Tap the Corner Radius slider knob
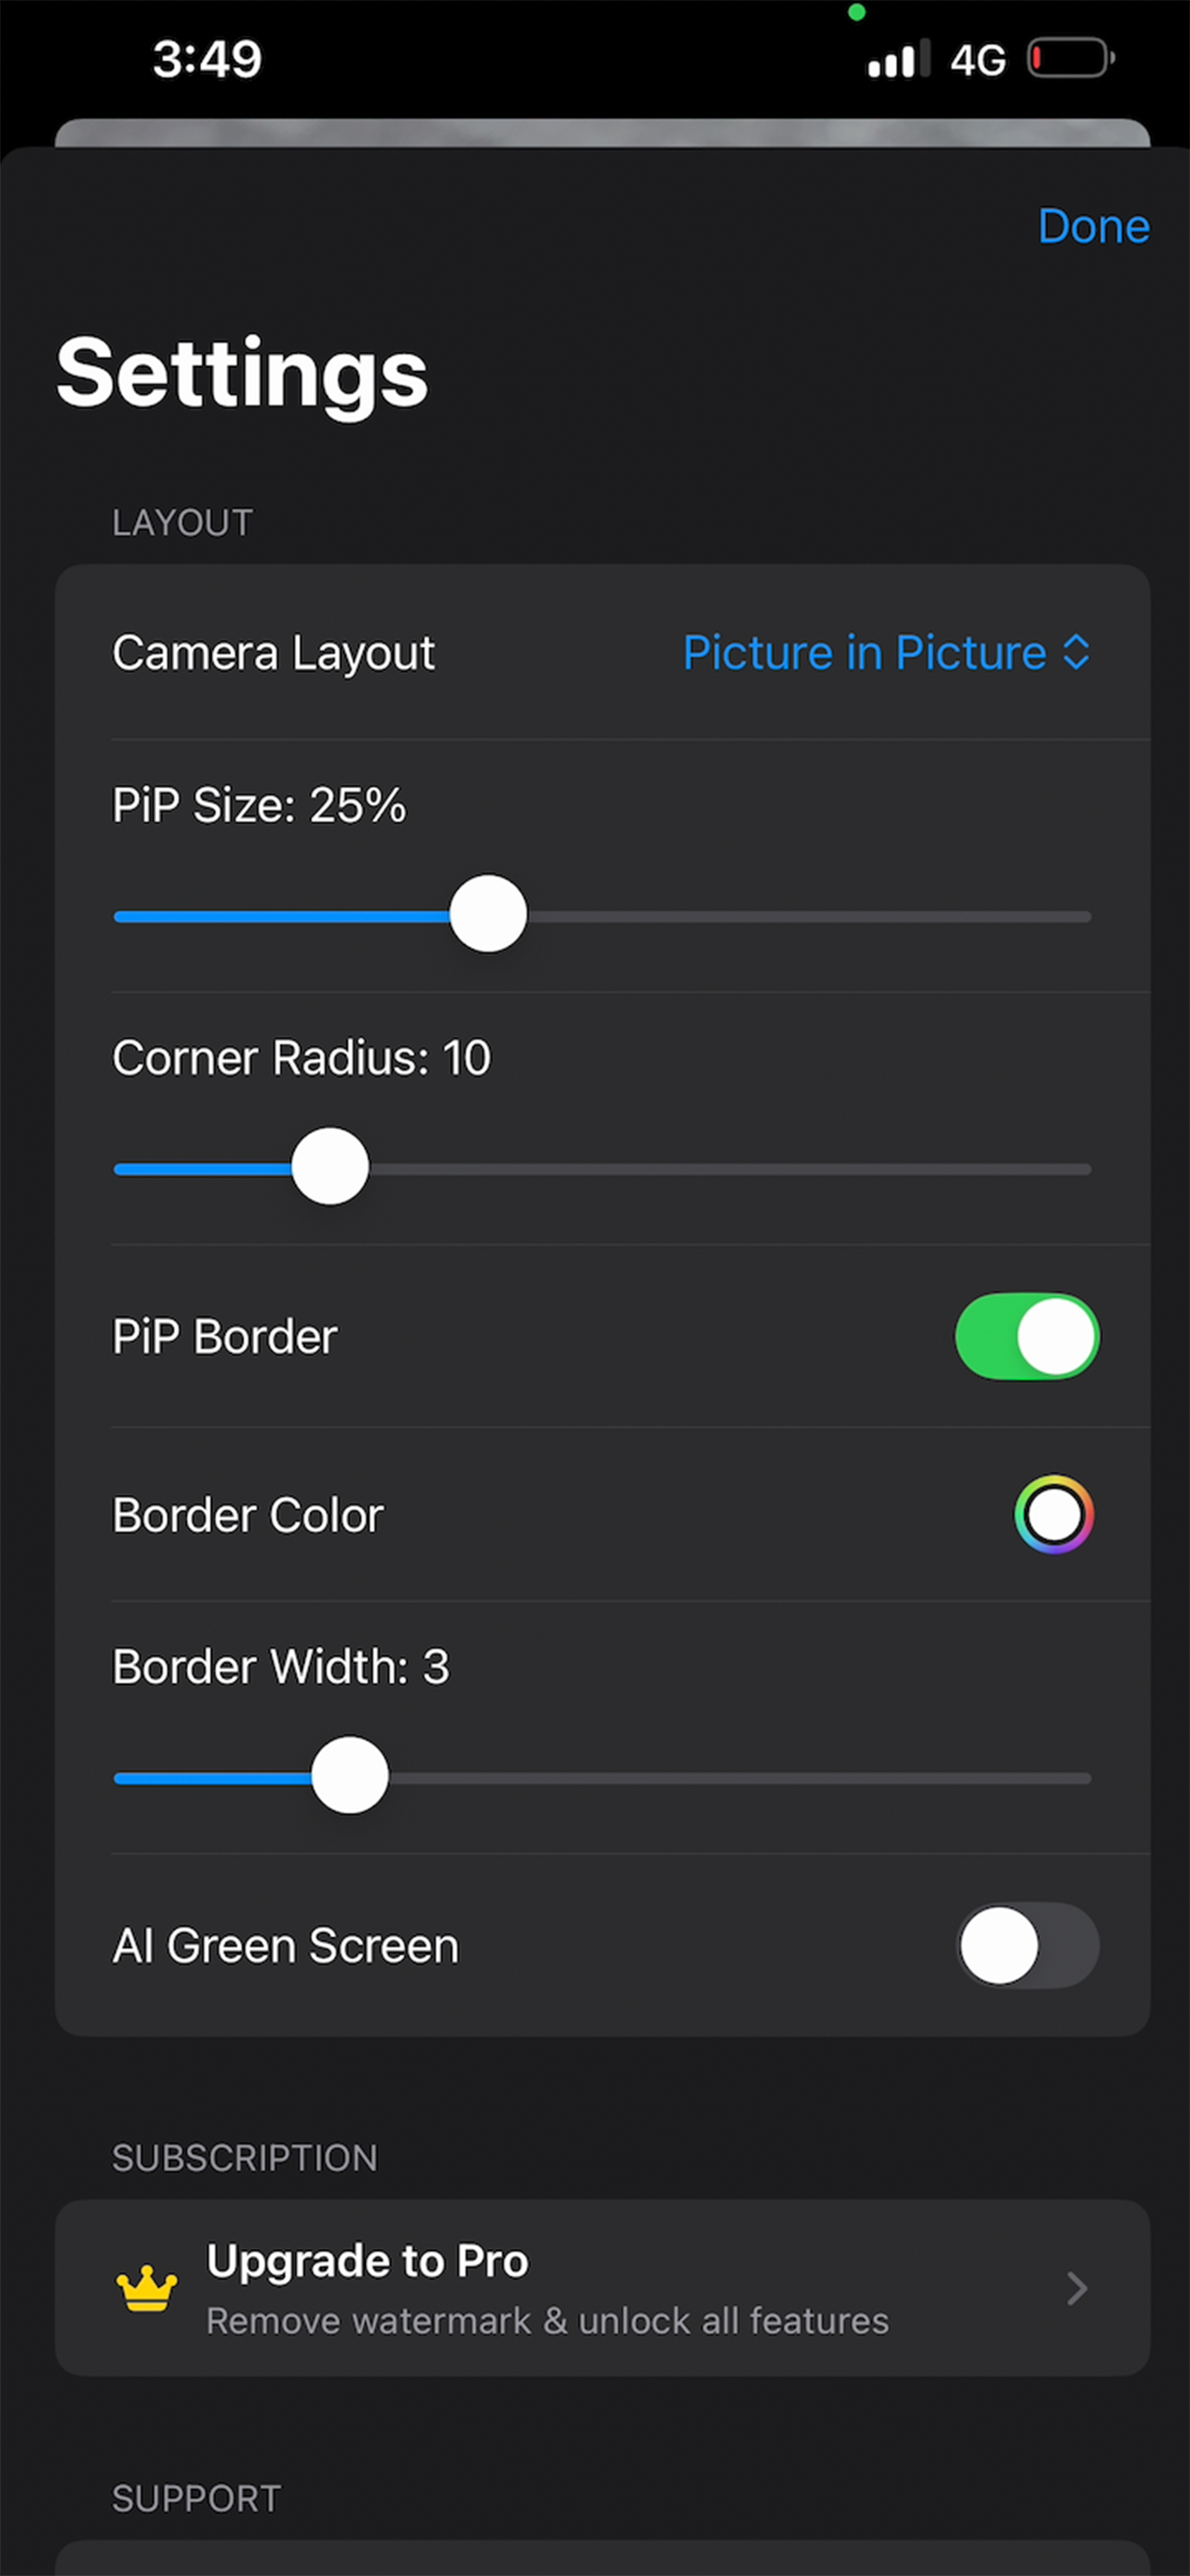 tap(330, 1166)
